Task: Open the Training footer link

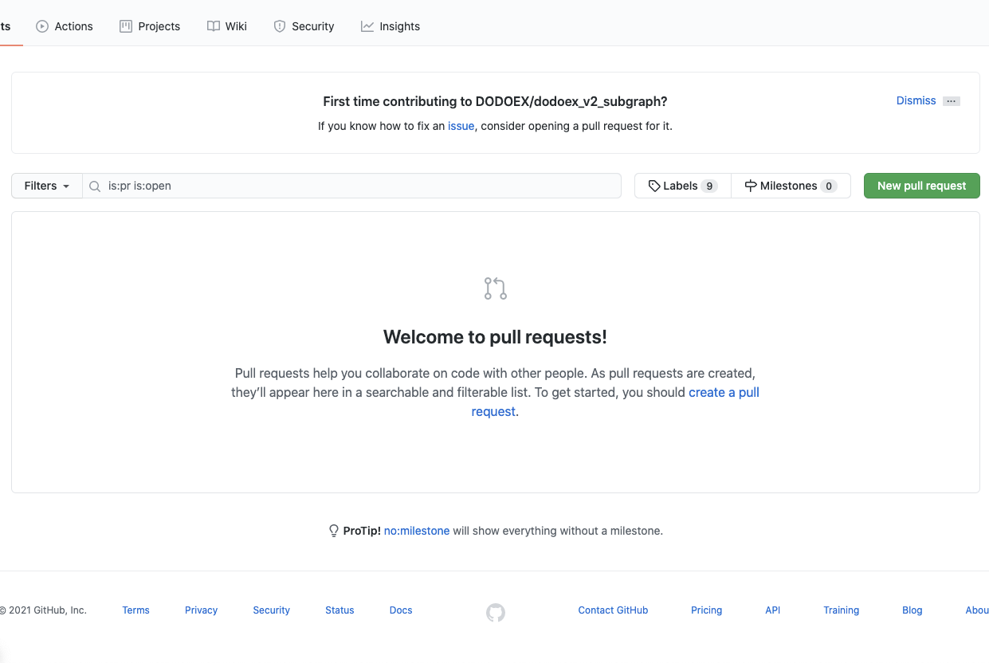Action: click(841, 610)
